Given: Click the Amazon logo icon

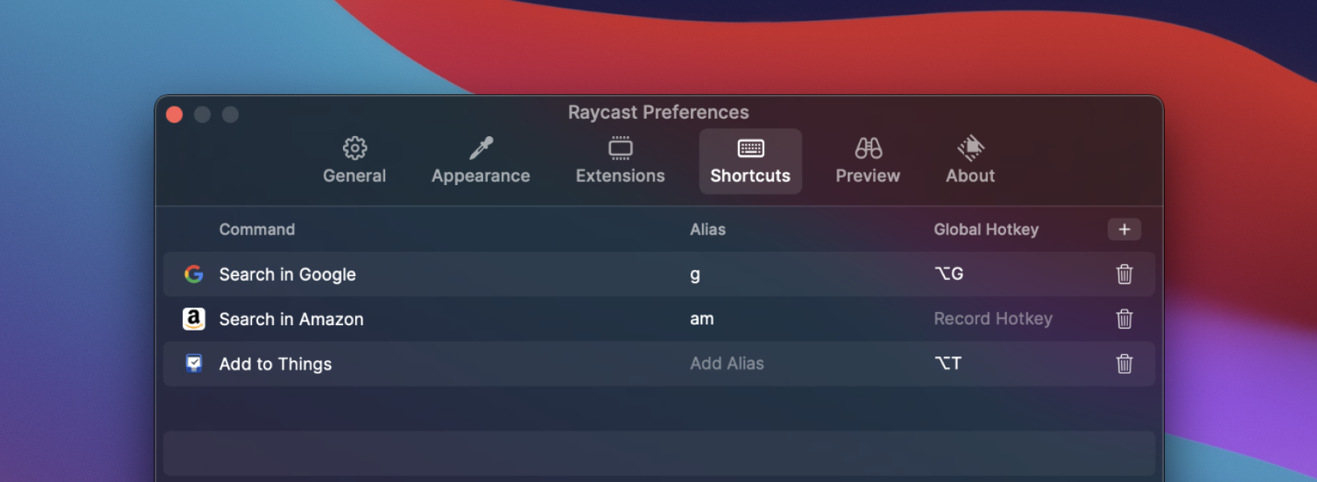Looking at the screenshot, I should click(194, 319).
